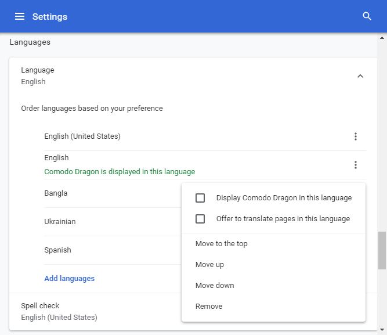Click the vertical scrollbar thumb
This screenshot has height=335, width=387.
[382, 250]
